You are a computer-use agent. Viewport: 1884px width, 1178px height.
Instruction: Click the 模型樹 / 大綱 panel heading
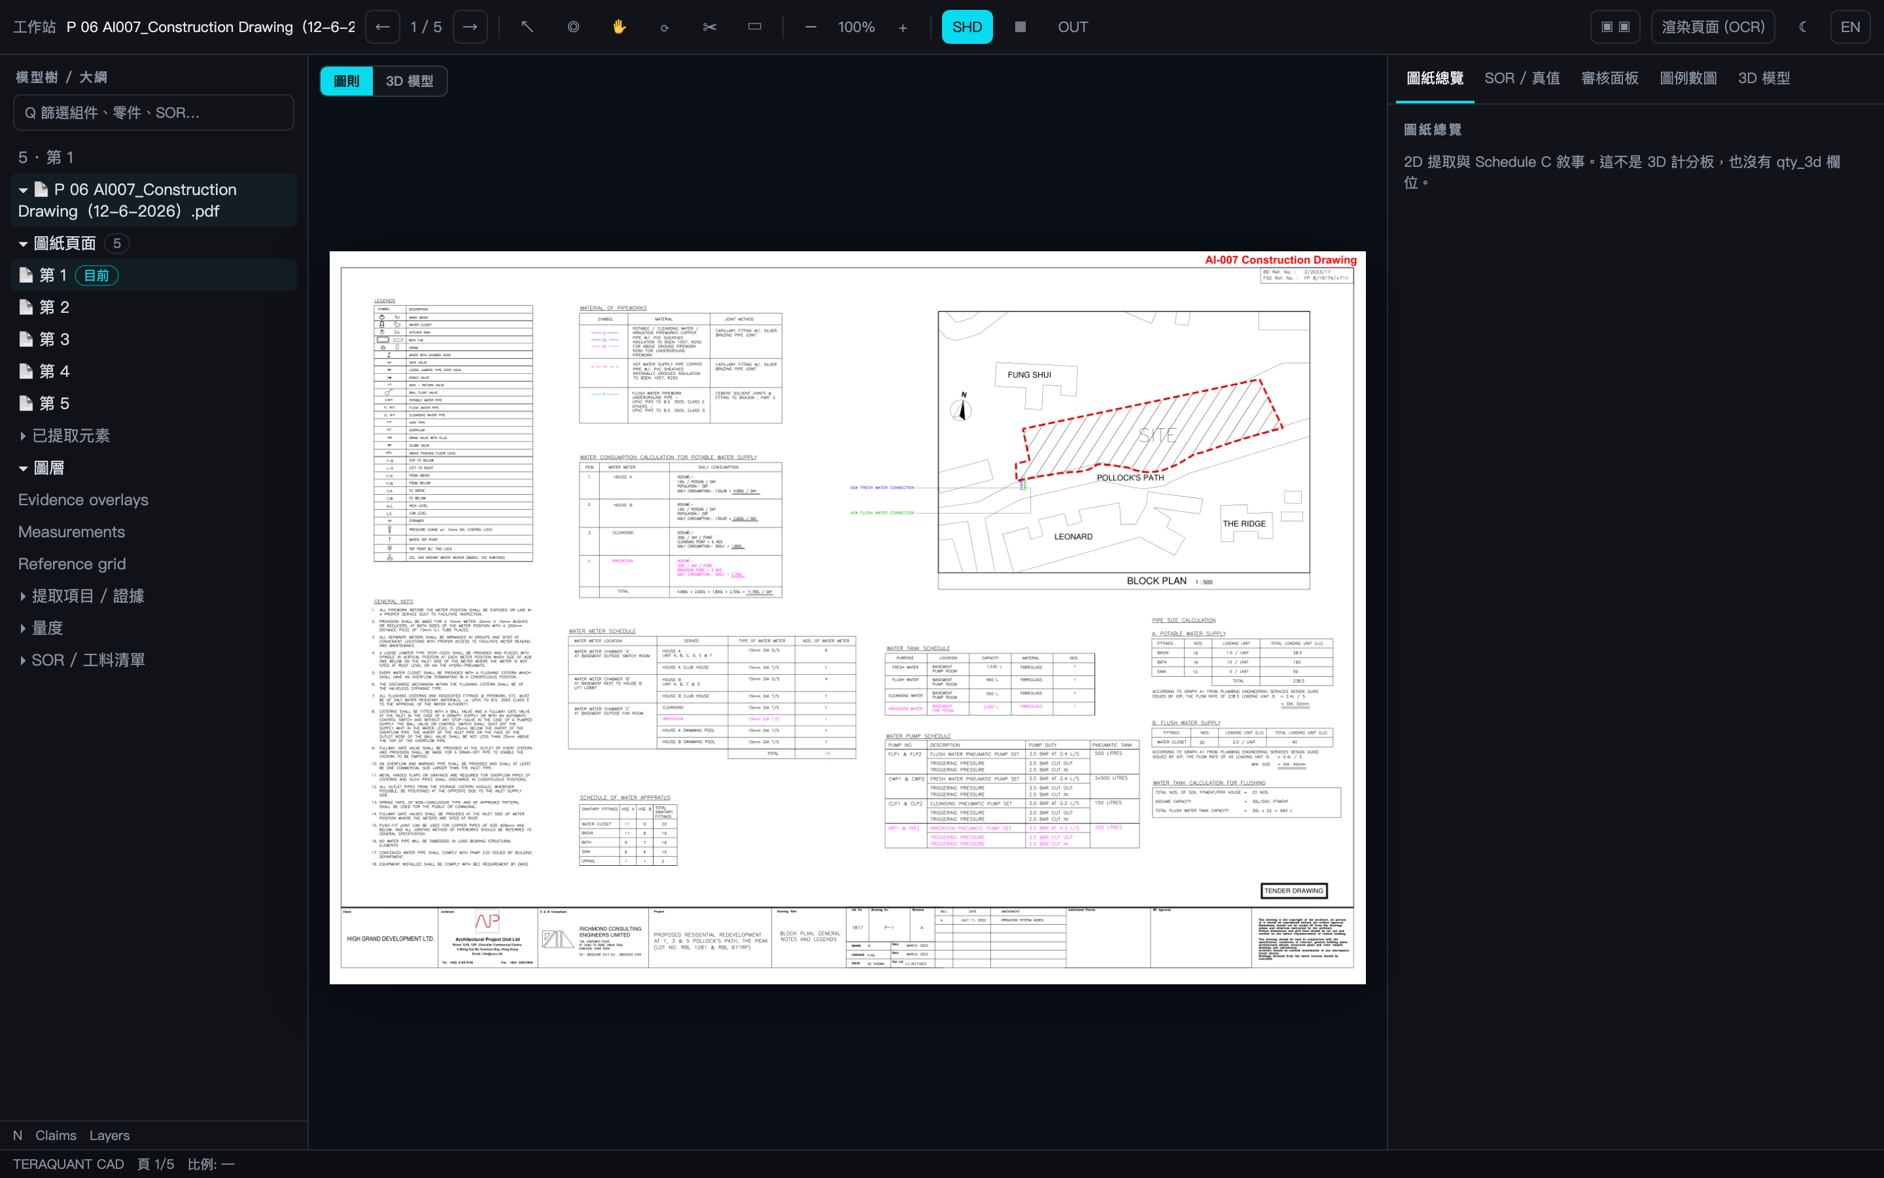point(61,77)
